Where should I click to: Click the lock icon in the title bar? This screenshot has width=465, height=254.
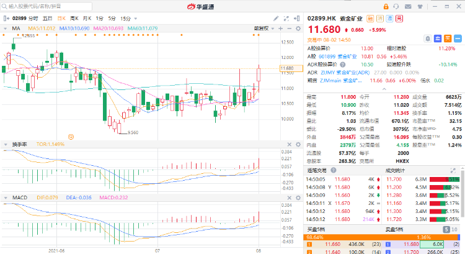pyautogui.click(x=386, y=6)
